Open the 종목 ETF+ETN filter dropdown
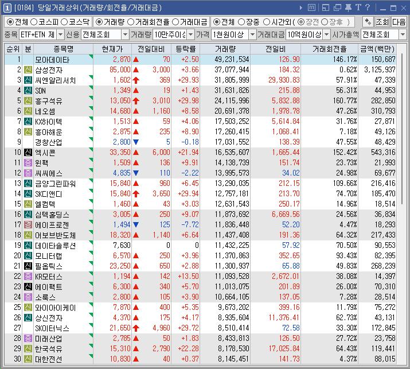 (60, 34)
